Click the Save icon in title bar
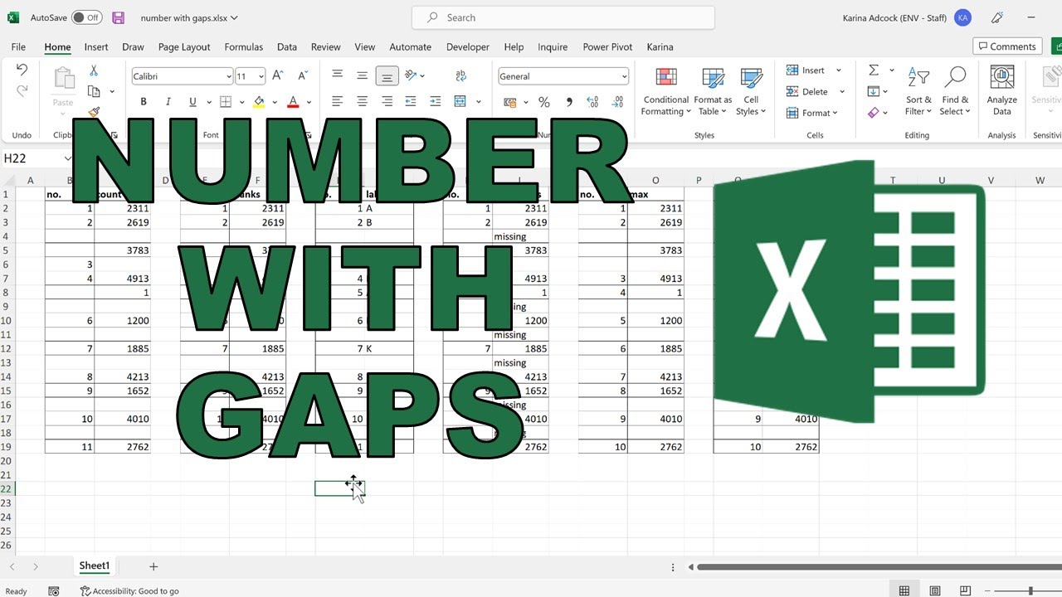Viewport: 1062px width, 597px height. coord(118,17)
